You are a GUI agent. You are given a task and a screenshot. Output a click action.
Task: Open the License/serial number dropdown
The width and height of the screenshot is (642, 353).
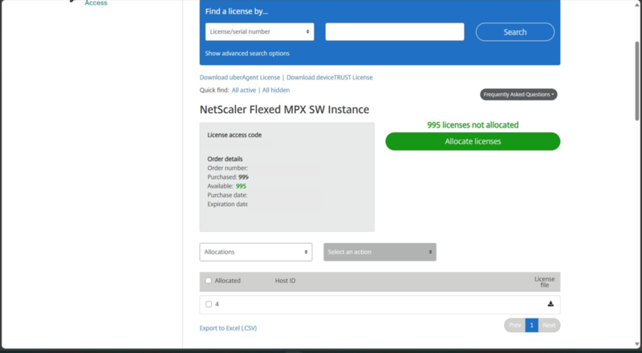point(259,31)
